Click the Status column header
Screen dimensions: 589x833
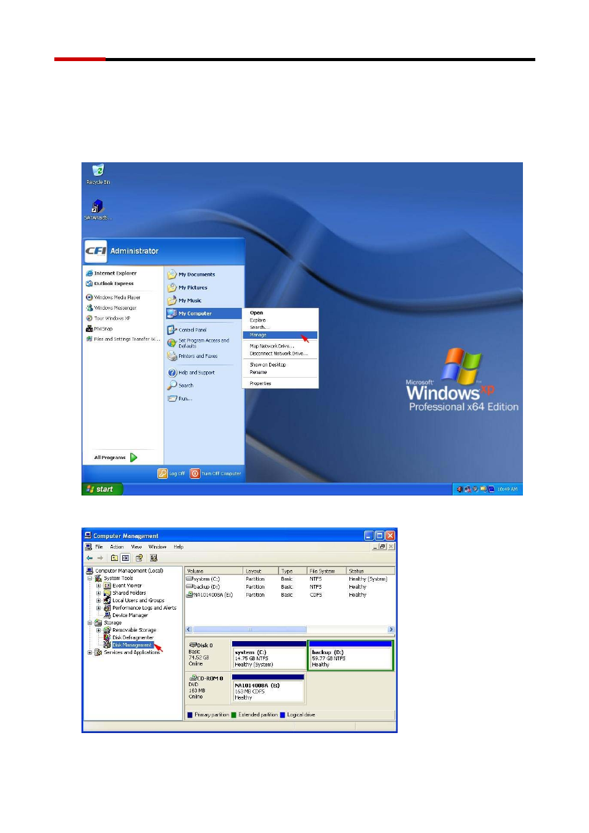coord(370,571)
